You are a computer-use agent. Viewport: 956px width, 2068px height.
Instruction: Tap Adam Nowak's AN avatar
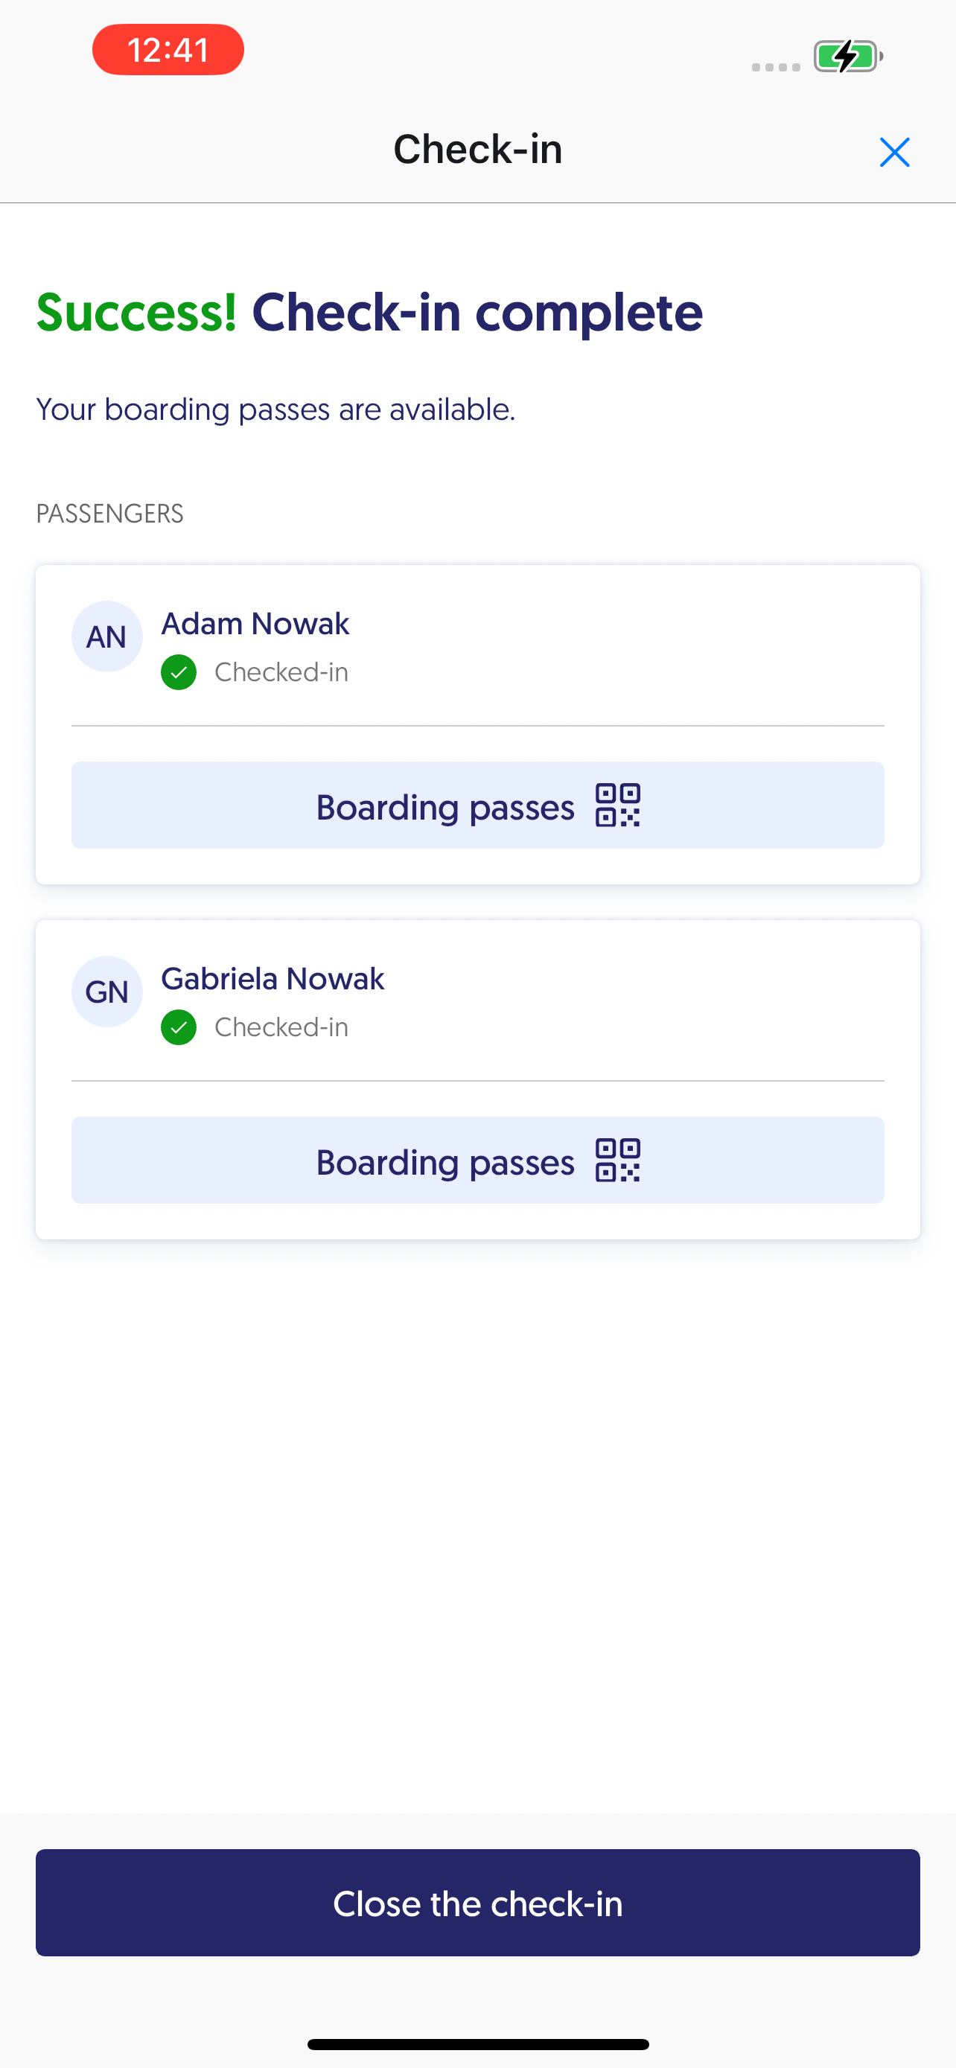106,636
